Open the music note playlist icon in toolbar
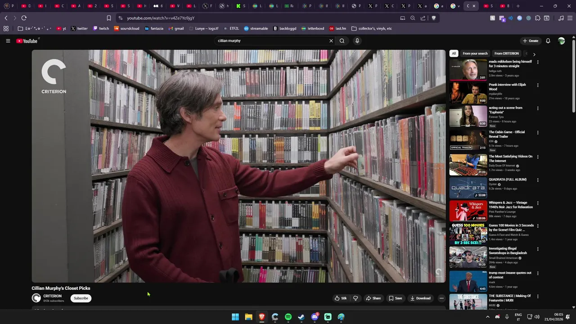 tap(561, 18)
